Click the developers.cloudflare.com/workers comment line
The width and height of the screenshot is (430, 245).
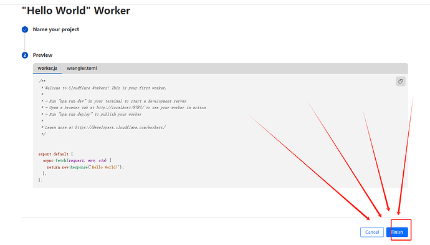point(103,128)
